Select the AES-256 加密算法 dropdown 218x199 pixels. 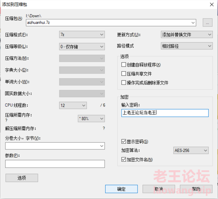191,151
